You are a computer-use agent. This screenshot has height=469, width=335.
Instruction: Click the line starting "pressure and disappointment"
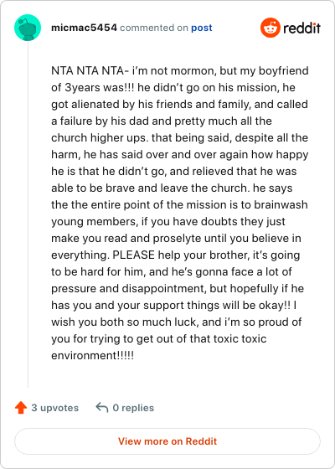tap(178, 289)
